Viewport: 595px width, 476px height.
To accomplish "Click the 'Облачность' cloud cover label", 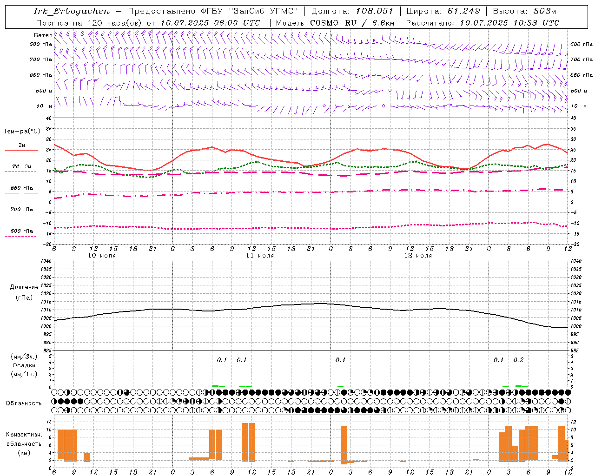I will click(24, 403).
